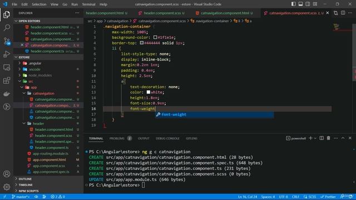Toggle secondary side bar layout icon

pos(308,4)
